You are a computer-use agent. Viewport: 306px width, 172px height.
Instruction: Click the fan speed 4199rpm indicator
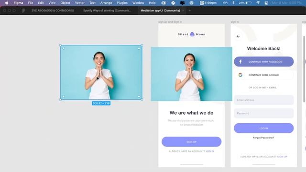pyautogui.click(x=208, y=3)
